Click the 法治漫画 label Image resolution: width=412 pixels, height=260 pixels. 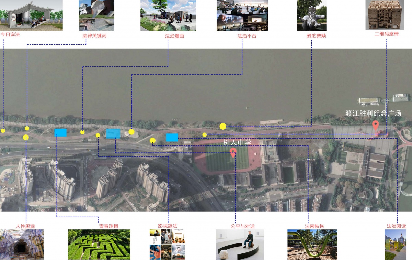click(x=174, y=36)
